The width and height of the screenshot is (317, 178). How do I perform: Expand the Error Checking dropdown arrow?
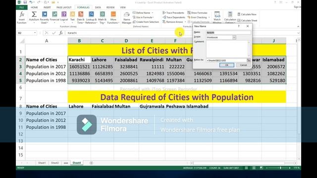point(209,17)
